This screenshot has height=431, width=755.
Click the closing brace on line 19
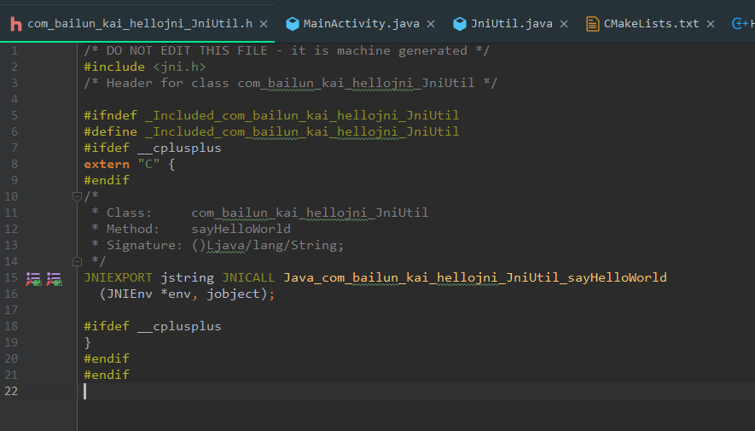tap(87, 342)
